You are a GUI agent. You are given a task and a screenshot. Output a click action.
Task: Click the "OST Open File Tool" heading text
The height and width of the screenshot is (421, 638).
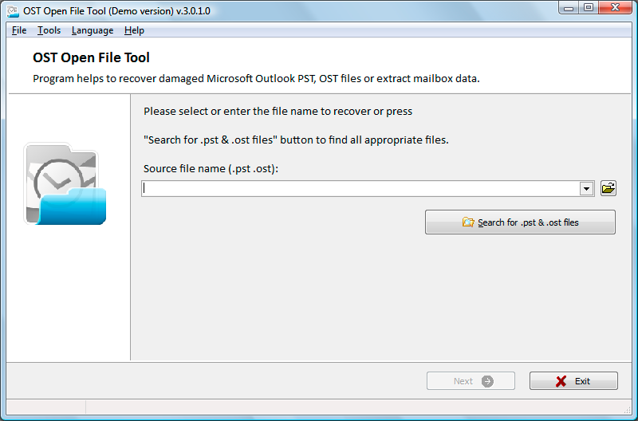point(91,57)
